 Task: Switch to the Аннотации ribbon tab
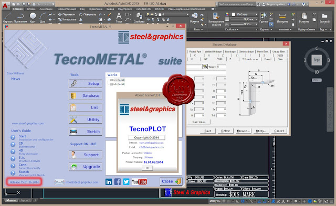point(46,9)
